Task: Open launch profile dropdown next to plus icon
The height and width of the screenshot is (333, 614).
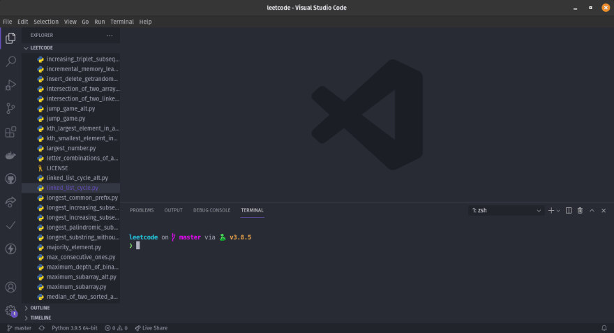Action: point(558,211)
